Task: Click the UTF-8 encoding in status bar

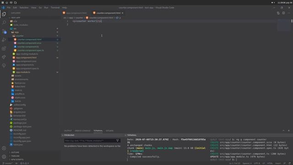Action: click(257, 163)
